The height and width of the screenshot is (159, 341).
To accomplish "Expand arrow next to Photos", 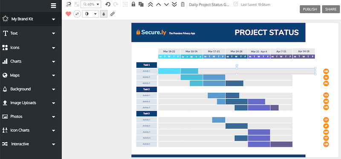I will (x=54, y=117).
